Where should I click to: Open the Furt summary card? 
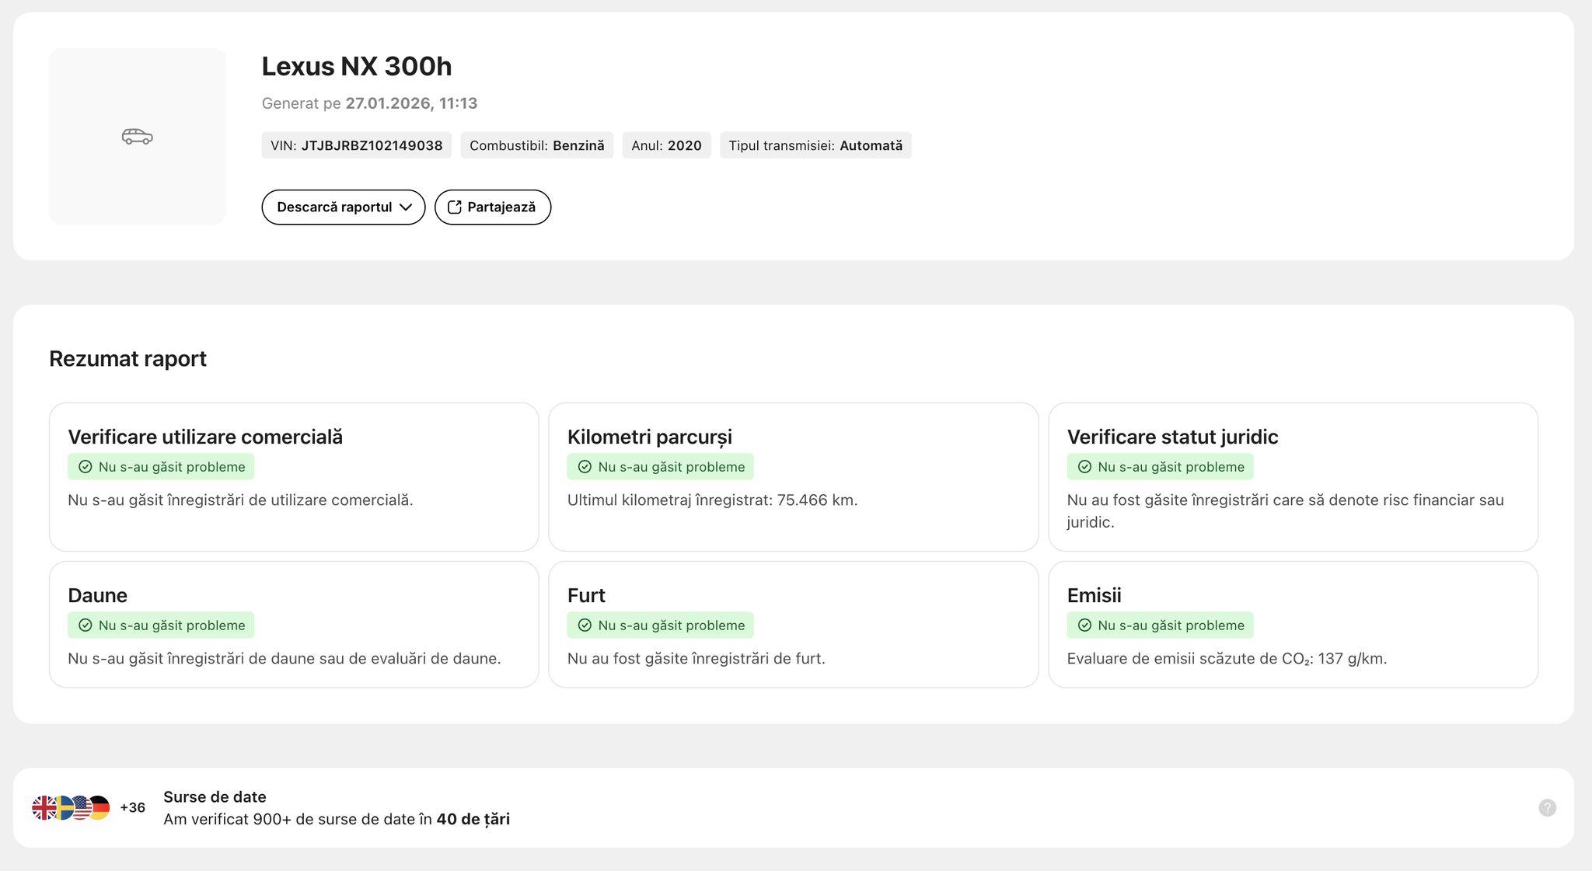click(793, 624)
